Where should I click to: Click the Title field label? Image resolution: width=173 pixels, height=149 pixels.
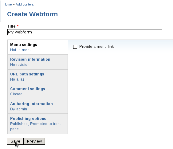pos(11,26)
